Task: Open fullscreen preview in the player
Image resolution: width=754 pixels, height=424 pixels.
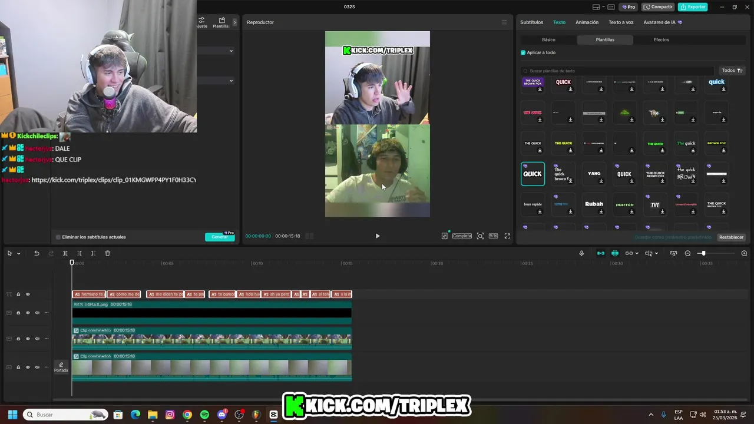Action: (x=507, y=236)
